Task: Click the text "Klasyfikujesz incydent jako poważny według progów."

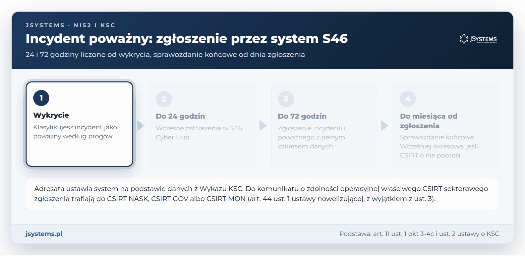Action: pos(75,132)
